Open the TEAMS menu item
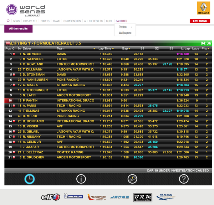The image size is (214, 205). pos(56,21)
